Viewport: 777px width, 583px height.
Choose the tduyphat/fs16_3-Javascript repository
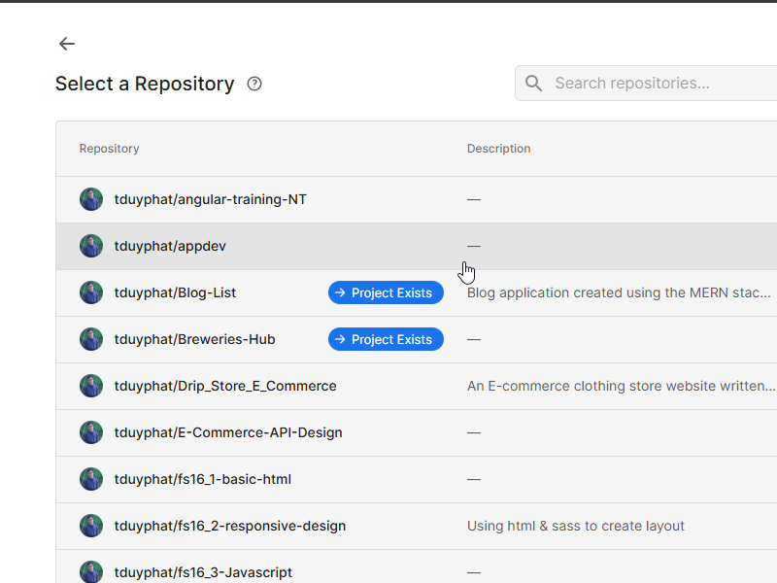pyautogui.click(x=203, y=572)
